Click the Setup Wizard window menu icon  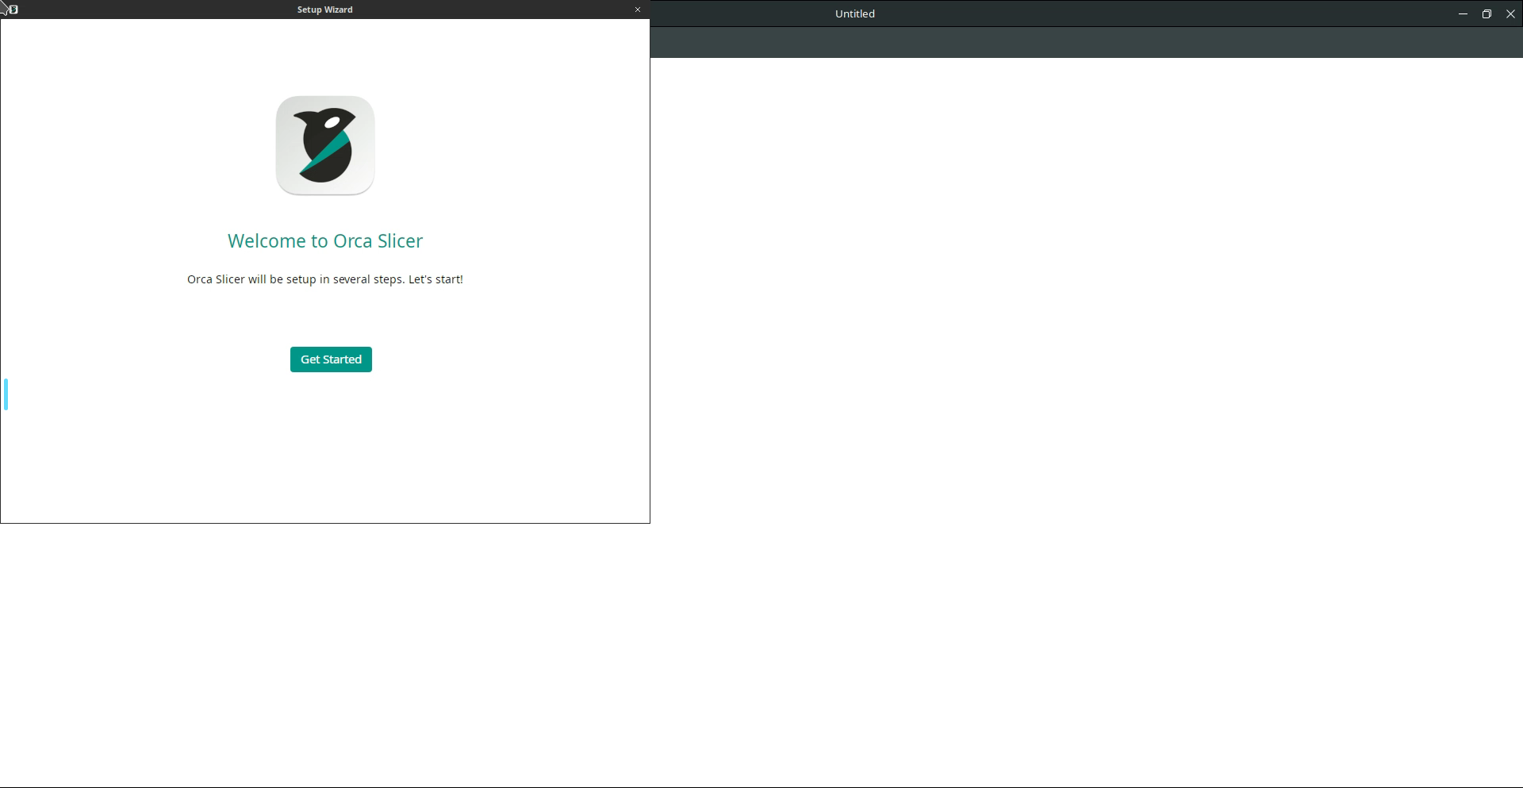(x=13, y=10)
